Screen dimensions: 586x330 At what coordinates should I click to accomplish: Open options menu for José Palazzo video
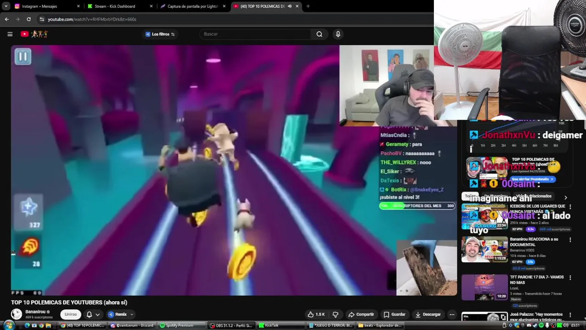[570, 315]
